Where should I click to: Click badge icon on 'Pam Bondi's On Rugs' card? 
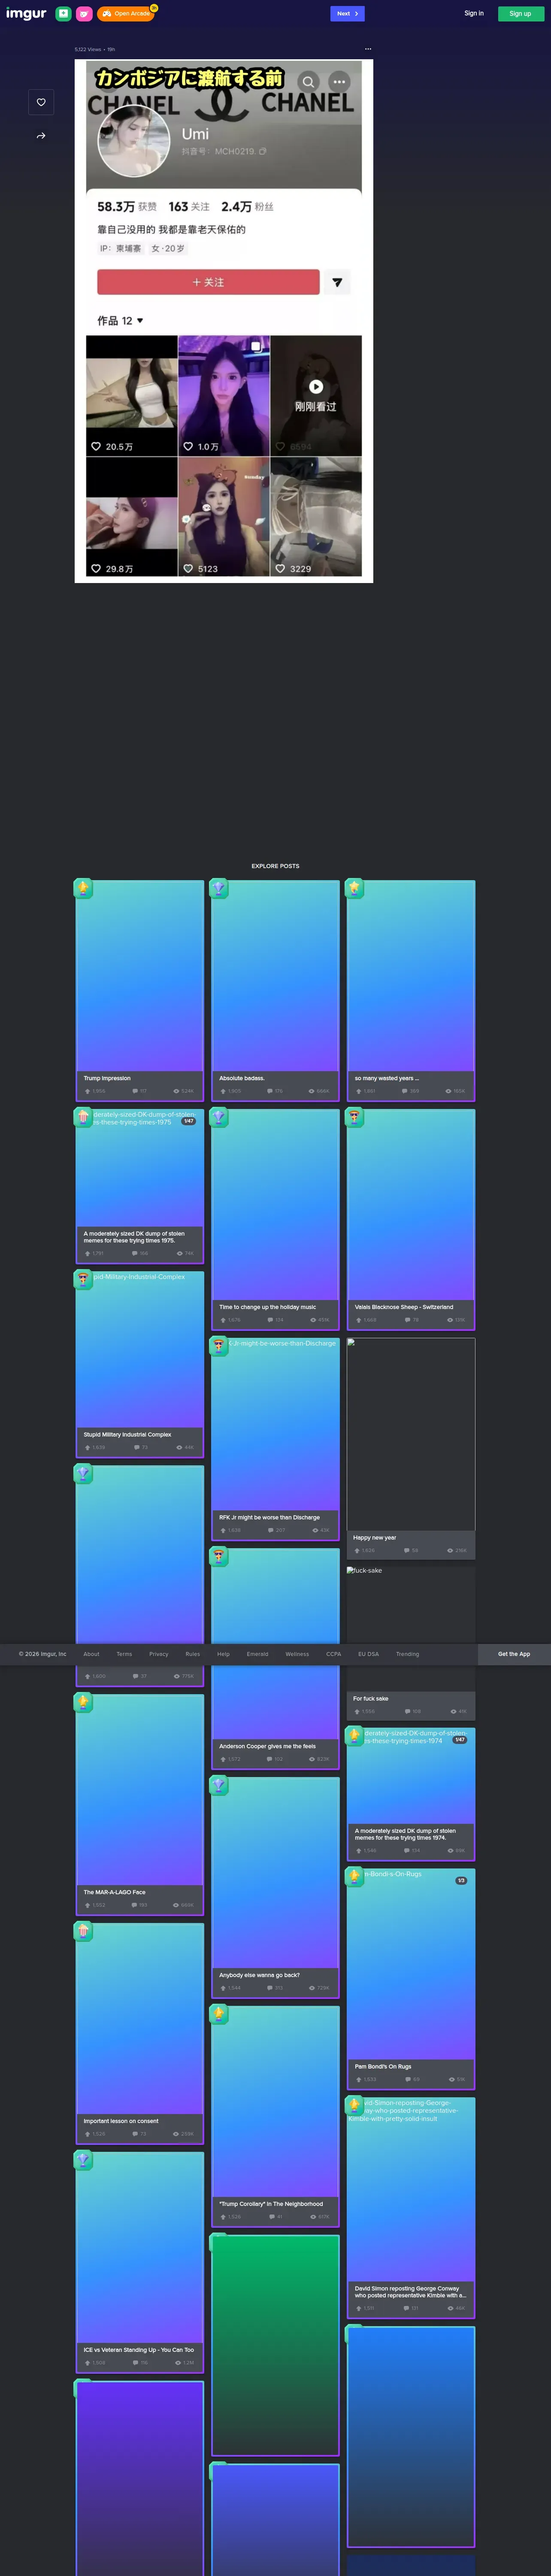354,1876
